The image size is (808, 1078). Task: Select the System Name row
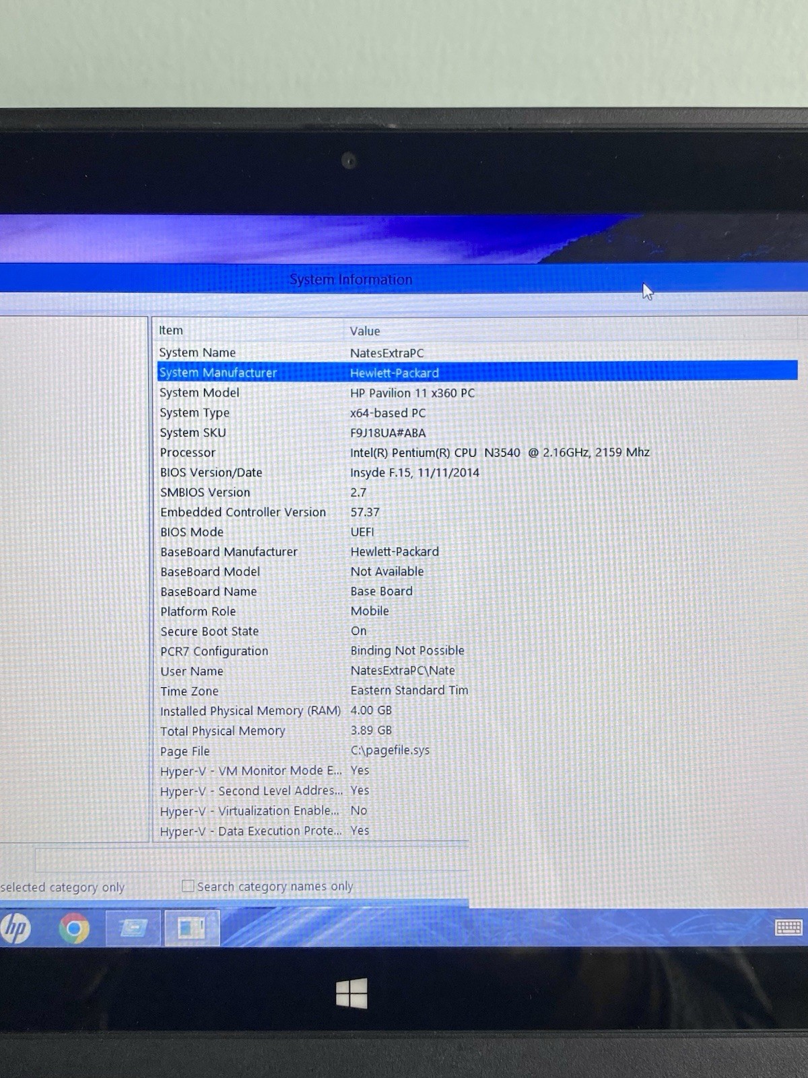[x=477, y=352]
